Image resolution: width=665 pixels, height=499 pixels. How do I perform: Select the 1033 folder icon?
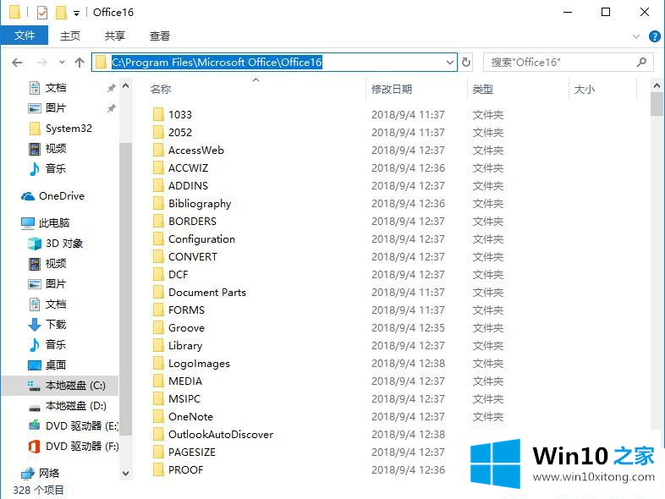pos(158,114)
